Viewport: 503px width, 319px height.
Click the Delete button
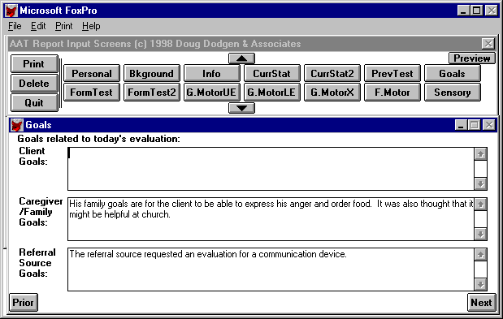34,84
